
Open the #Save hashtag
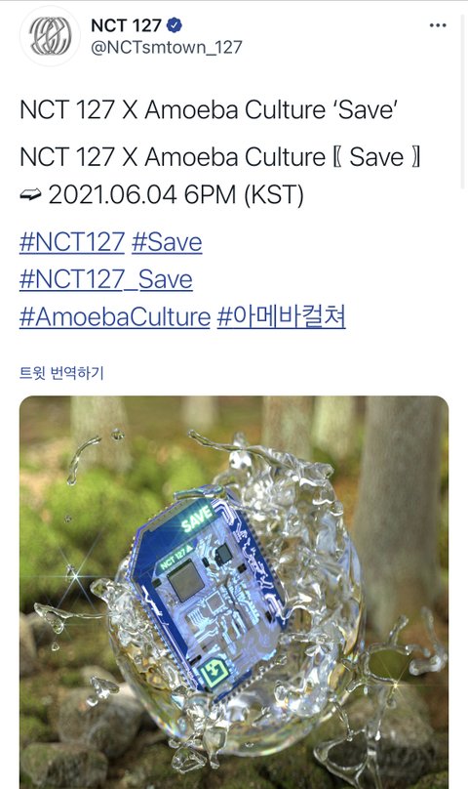pyautogui.click(x=167, y=242)
